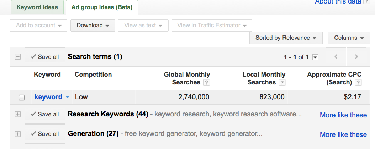Open the View as text dropdown
The height and width of the screenshot is (149, 375).
143,25
